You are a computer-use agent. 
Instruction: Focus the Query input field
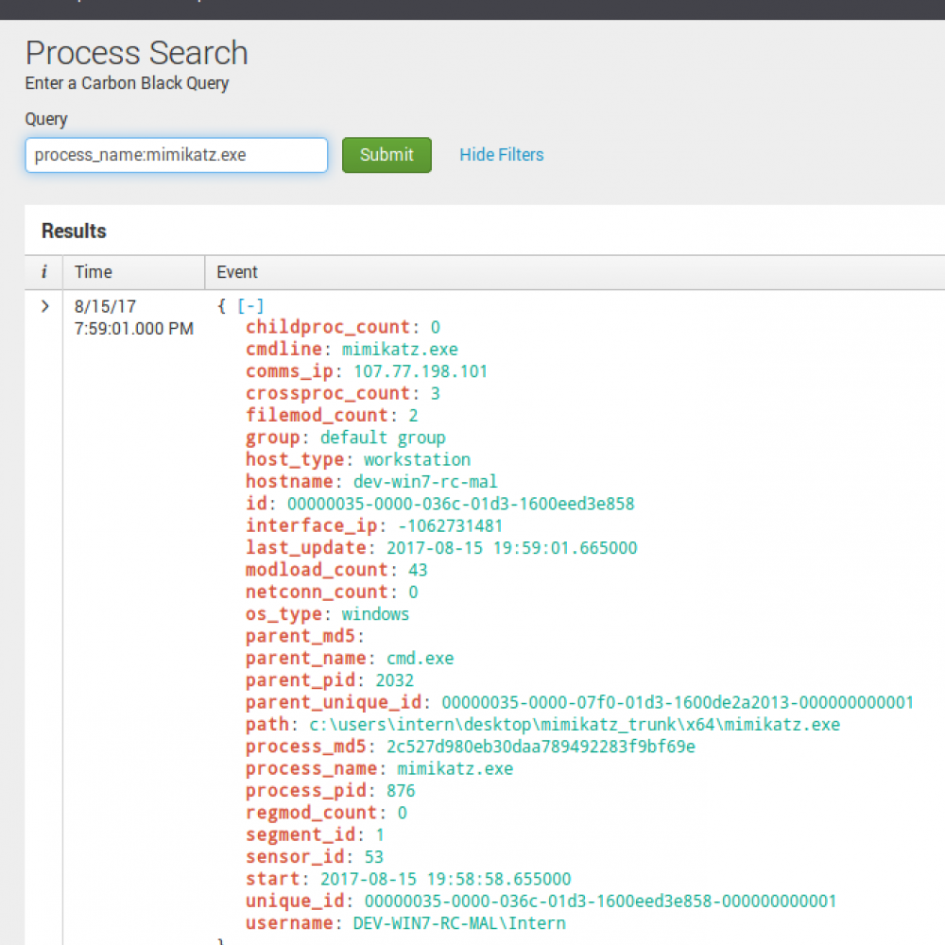pos(177,155)
